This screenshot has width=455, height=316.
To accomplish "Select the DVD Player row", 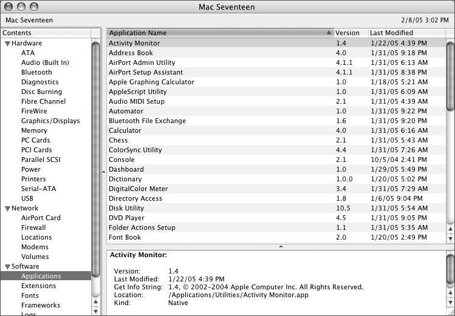I will point(276,218).
